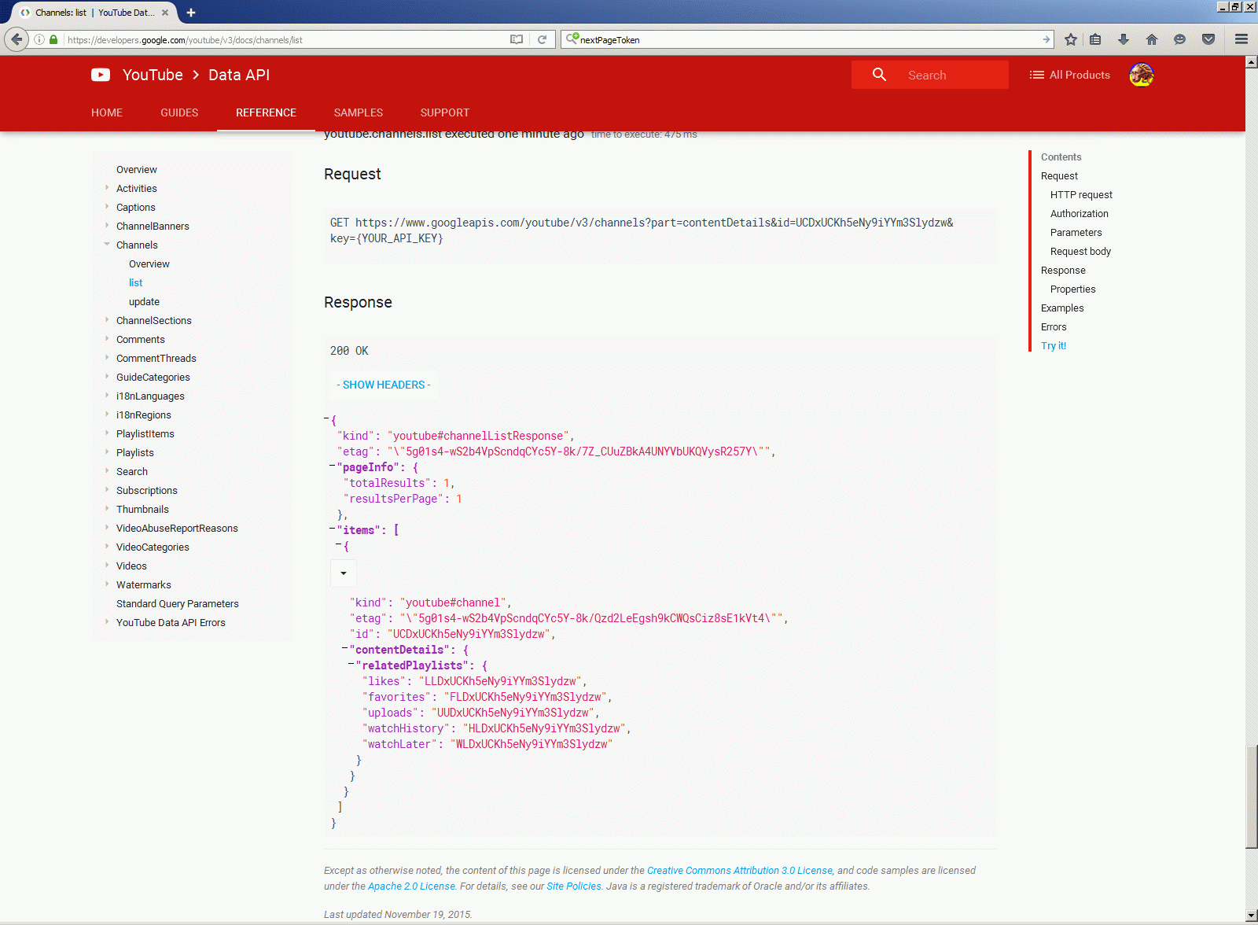
Task: Expand the Comments sidebar arrow
Action: point(107,338)
